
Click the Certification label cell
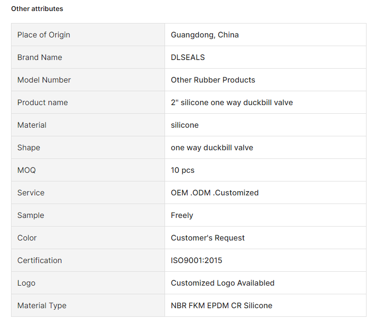coord(88,261)
